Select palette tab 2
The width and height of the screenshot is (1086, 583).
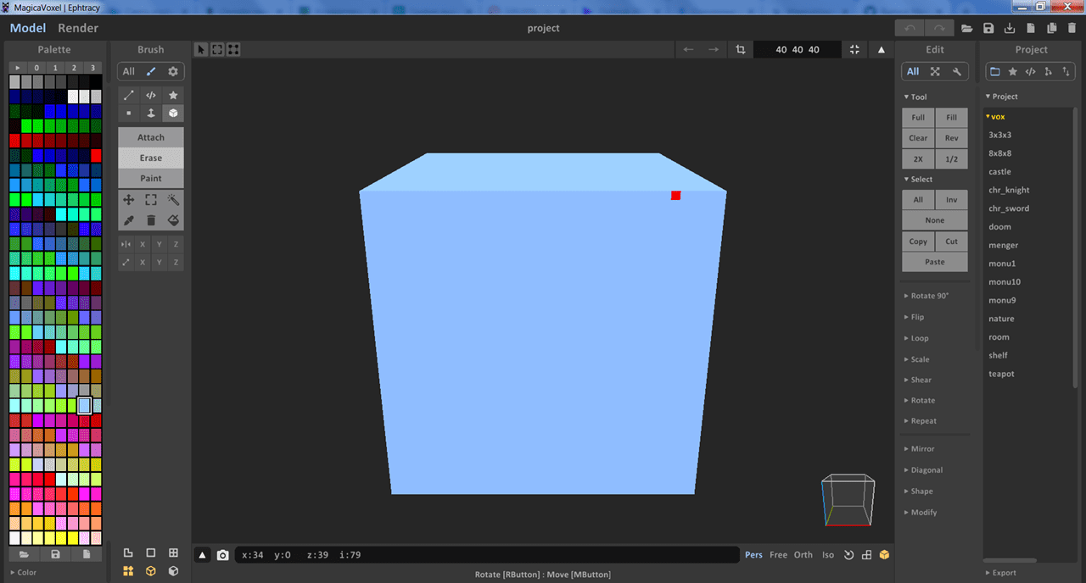pos(74,68)
